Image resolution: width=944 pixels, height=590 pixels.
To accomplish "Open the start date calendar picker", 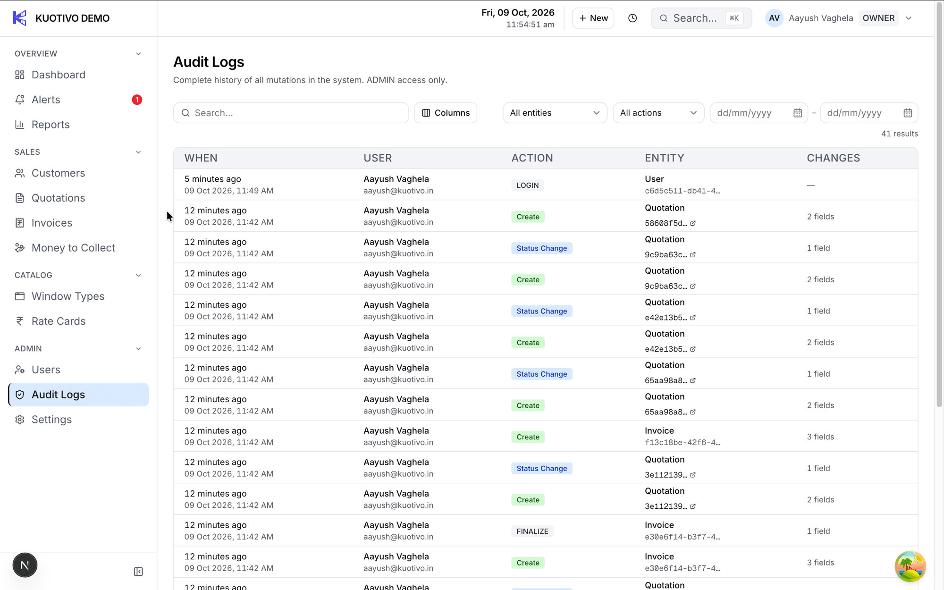I will [798, 113].
